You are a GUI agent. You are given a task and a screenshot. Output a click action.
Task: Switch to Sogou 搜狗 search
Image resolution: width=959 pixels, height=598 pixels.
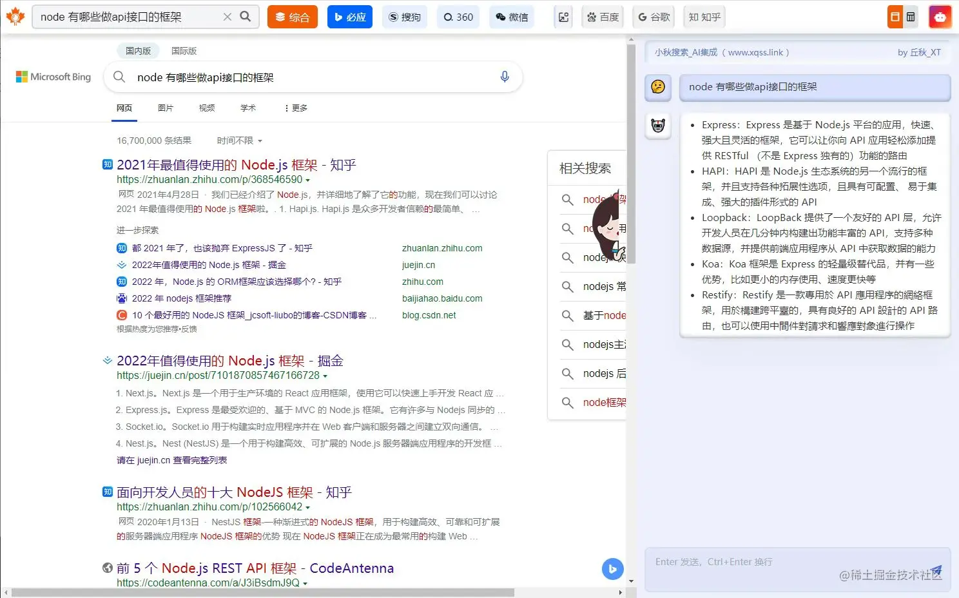click(405, 17)
